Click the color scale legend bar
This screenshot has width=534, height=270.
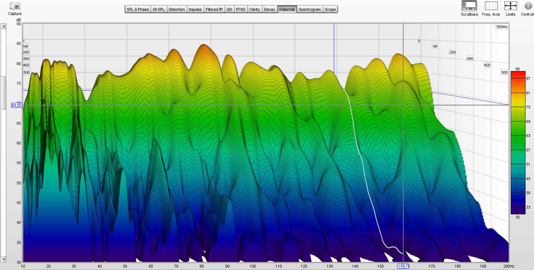pyautogui.click(x=518, y=142)
